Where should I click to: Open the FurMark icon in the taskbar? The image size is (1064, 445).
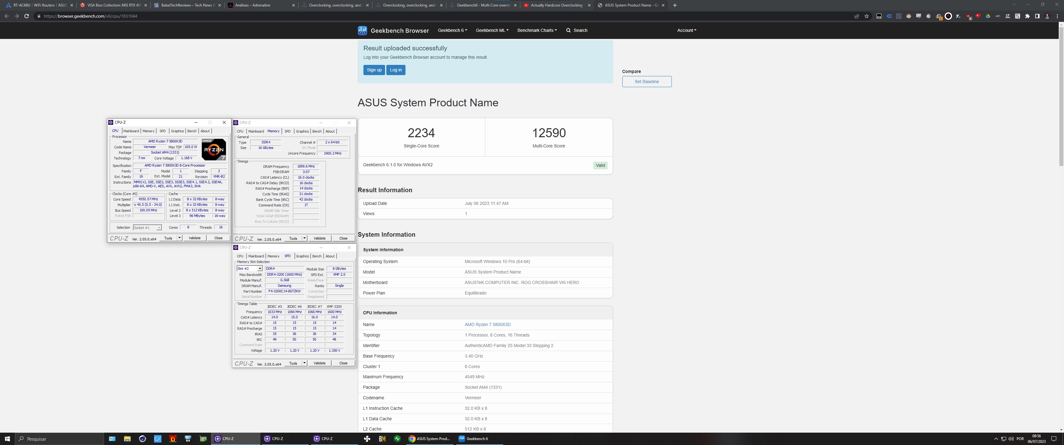[x=173, y=439]
